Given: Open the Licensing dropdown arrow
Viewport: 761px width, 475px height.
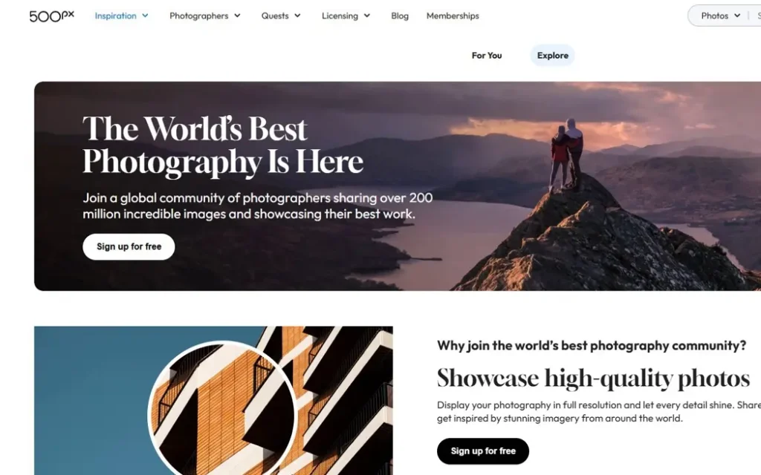Looking at the screenshot, I should 367,16.
